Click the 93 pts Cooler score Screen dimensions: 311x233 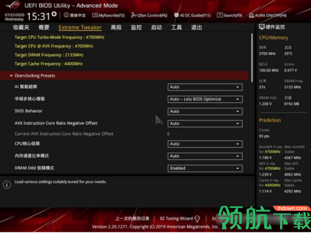click(x=264, y=136)
